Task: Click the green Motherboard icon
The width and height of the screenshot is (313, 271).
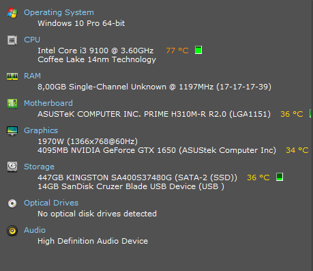Action: coord(12,104)
